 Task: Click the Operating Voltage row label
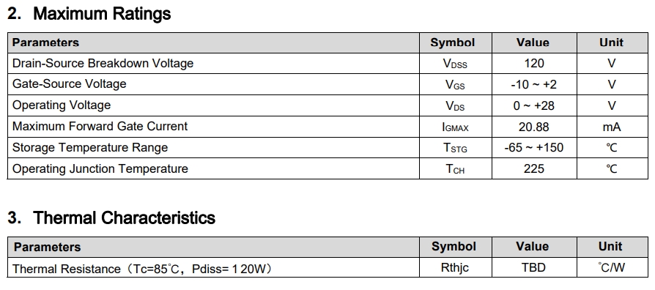click(x=62, y=105)
